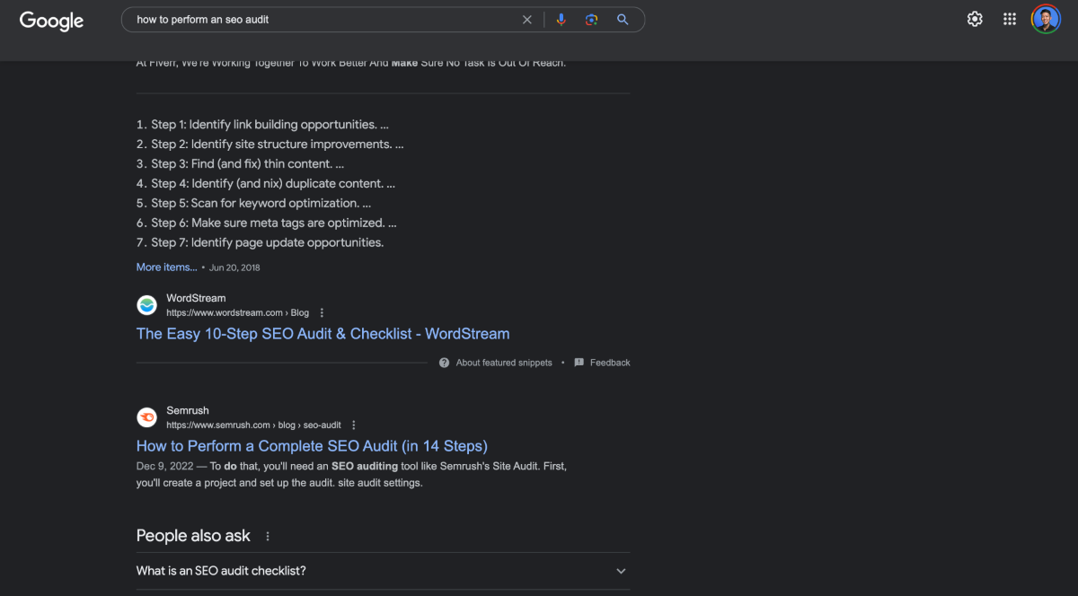Click the question mark icon for featured snippets
Image resolution: width=1078 pixels, height=596 pixels.
pyautogui.click(x=445, y=363)
